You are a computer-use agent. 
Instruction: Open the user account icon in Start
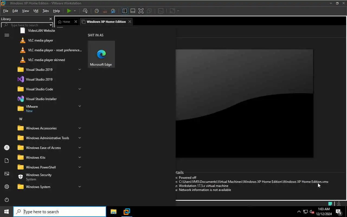(x=7, y=148)
